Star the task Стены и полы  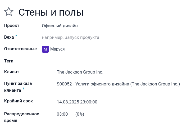coord(9,12)
